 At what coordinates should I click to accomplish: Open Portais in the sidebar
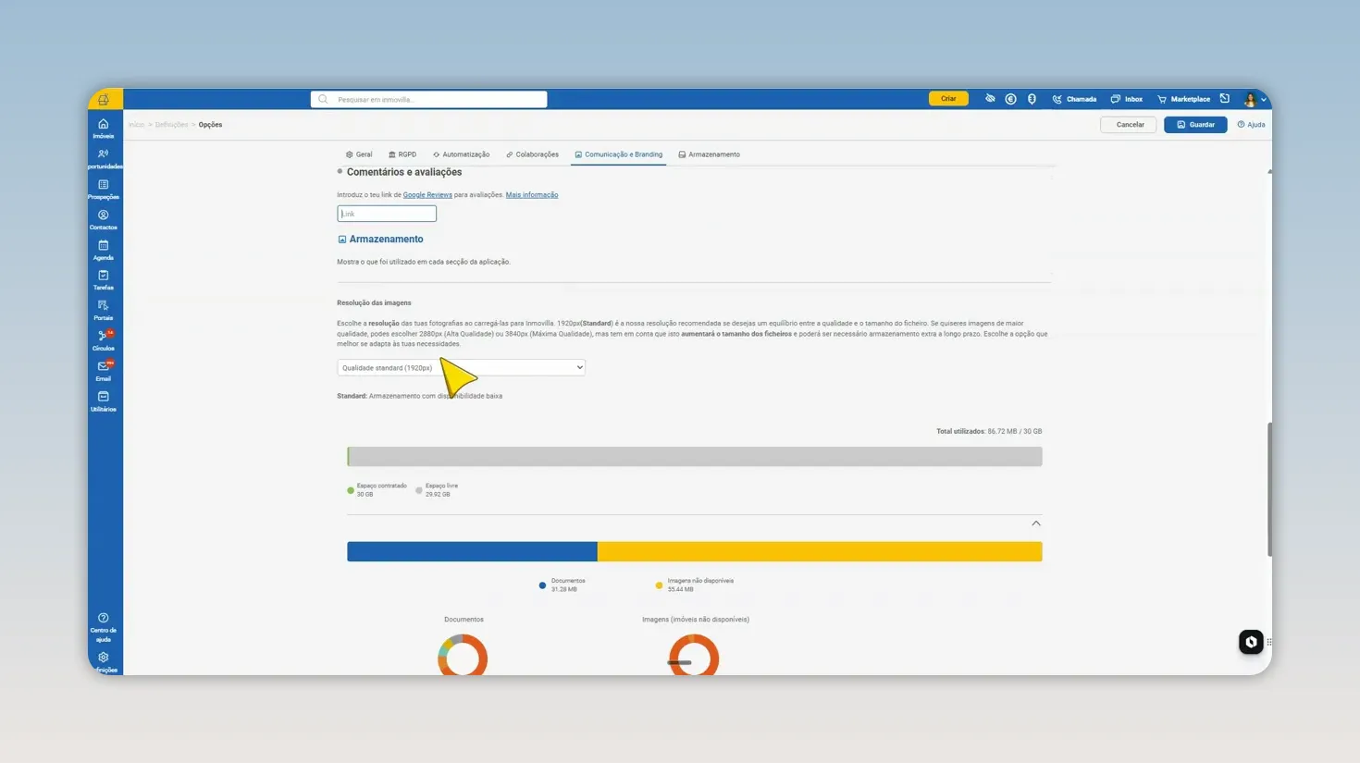tap(104, 311)
